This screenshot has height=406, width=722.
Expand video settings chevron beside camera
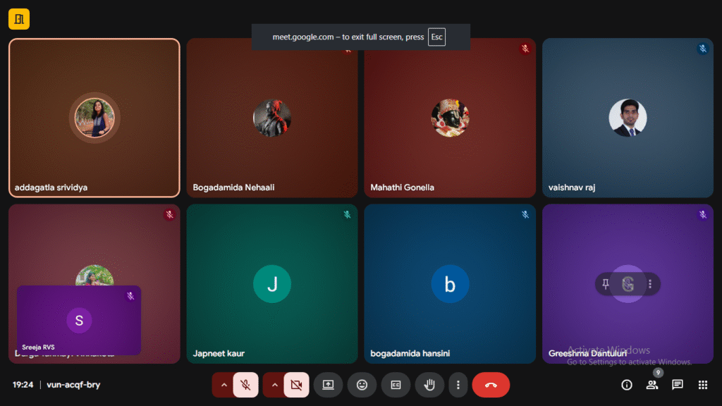(275, 385)
